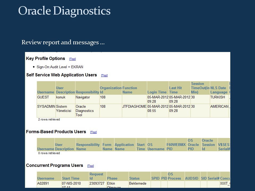Open [Top] link beside Forms-Based Products Users
This screenshot has height=191, width=255.
point(93,132)
